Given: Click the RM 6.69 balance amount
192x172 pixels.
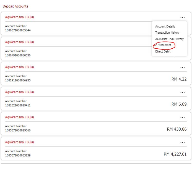Looking at the screenshot, I should coord(179,104).
